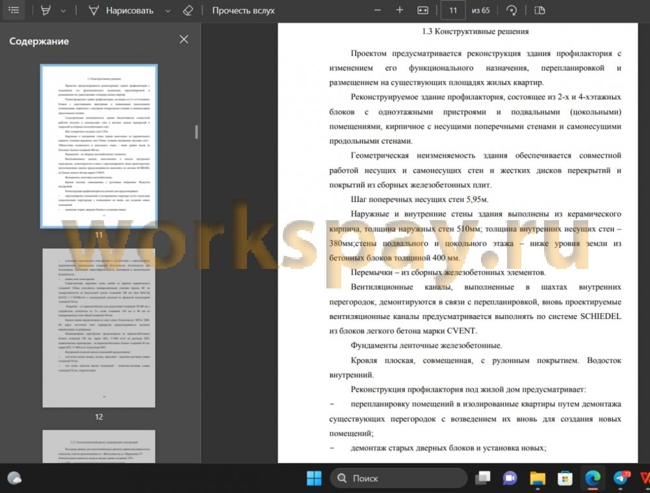Rotate the PDF page

tap(512, 10)
